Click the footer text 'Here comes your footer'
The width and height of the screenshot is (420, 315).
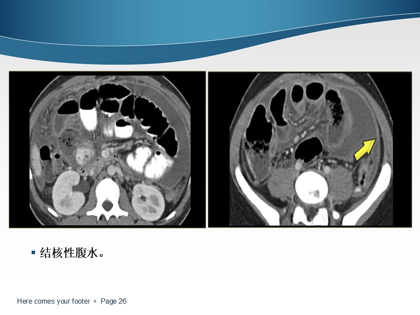53,301
